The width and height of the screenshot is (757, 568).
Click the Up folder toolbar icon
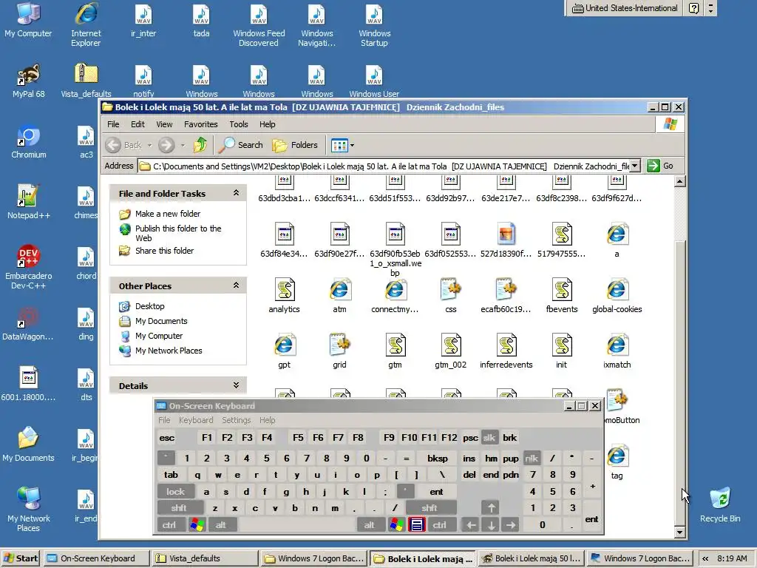click(x=200, y=145)
